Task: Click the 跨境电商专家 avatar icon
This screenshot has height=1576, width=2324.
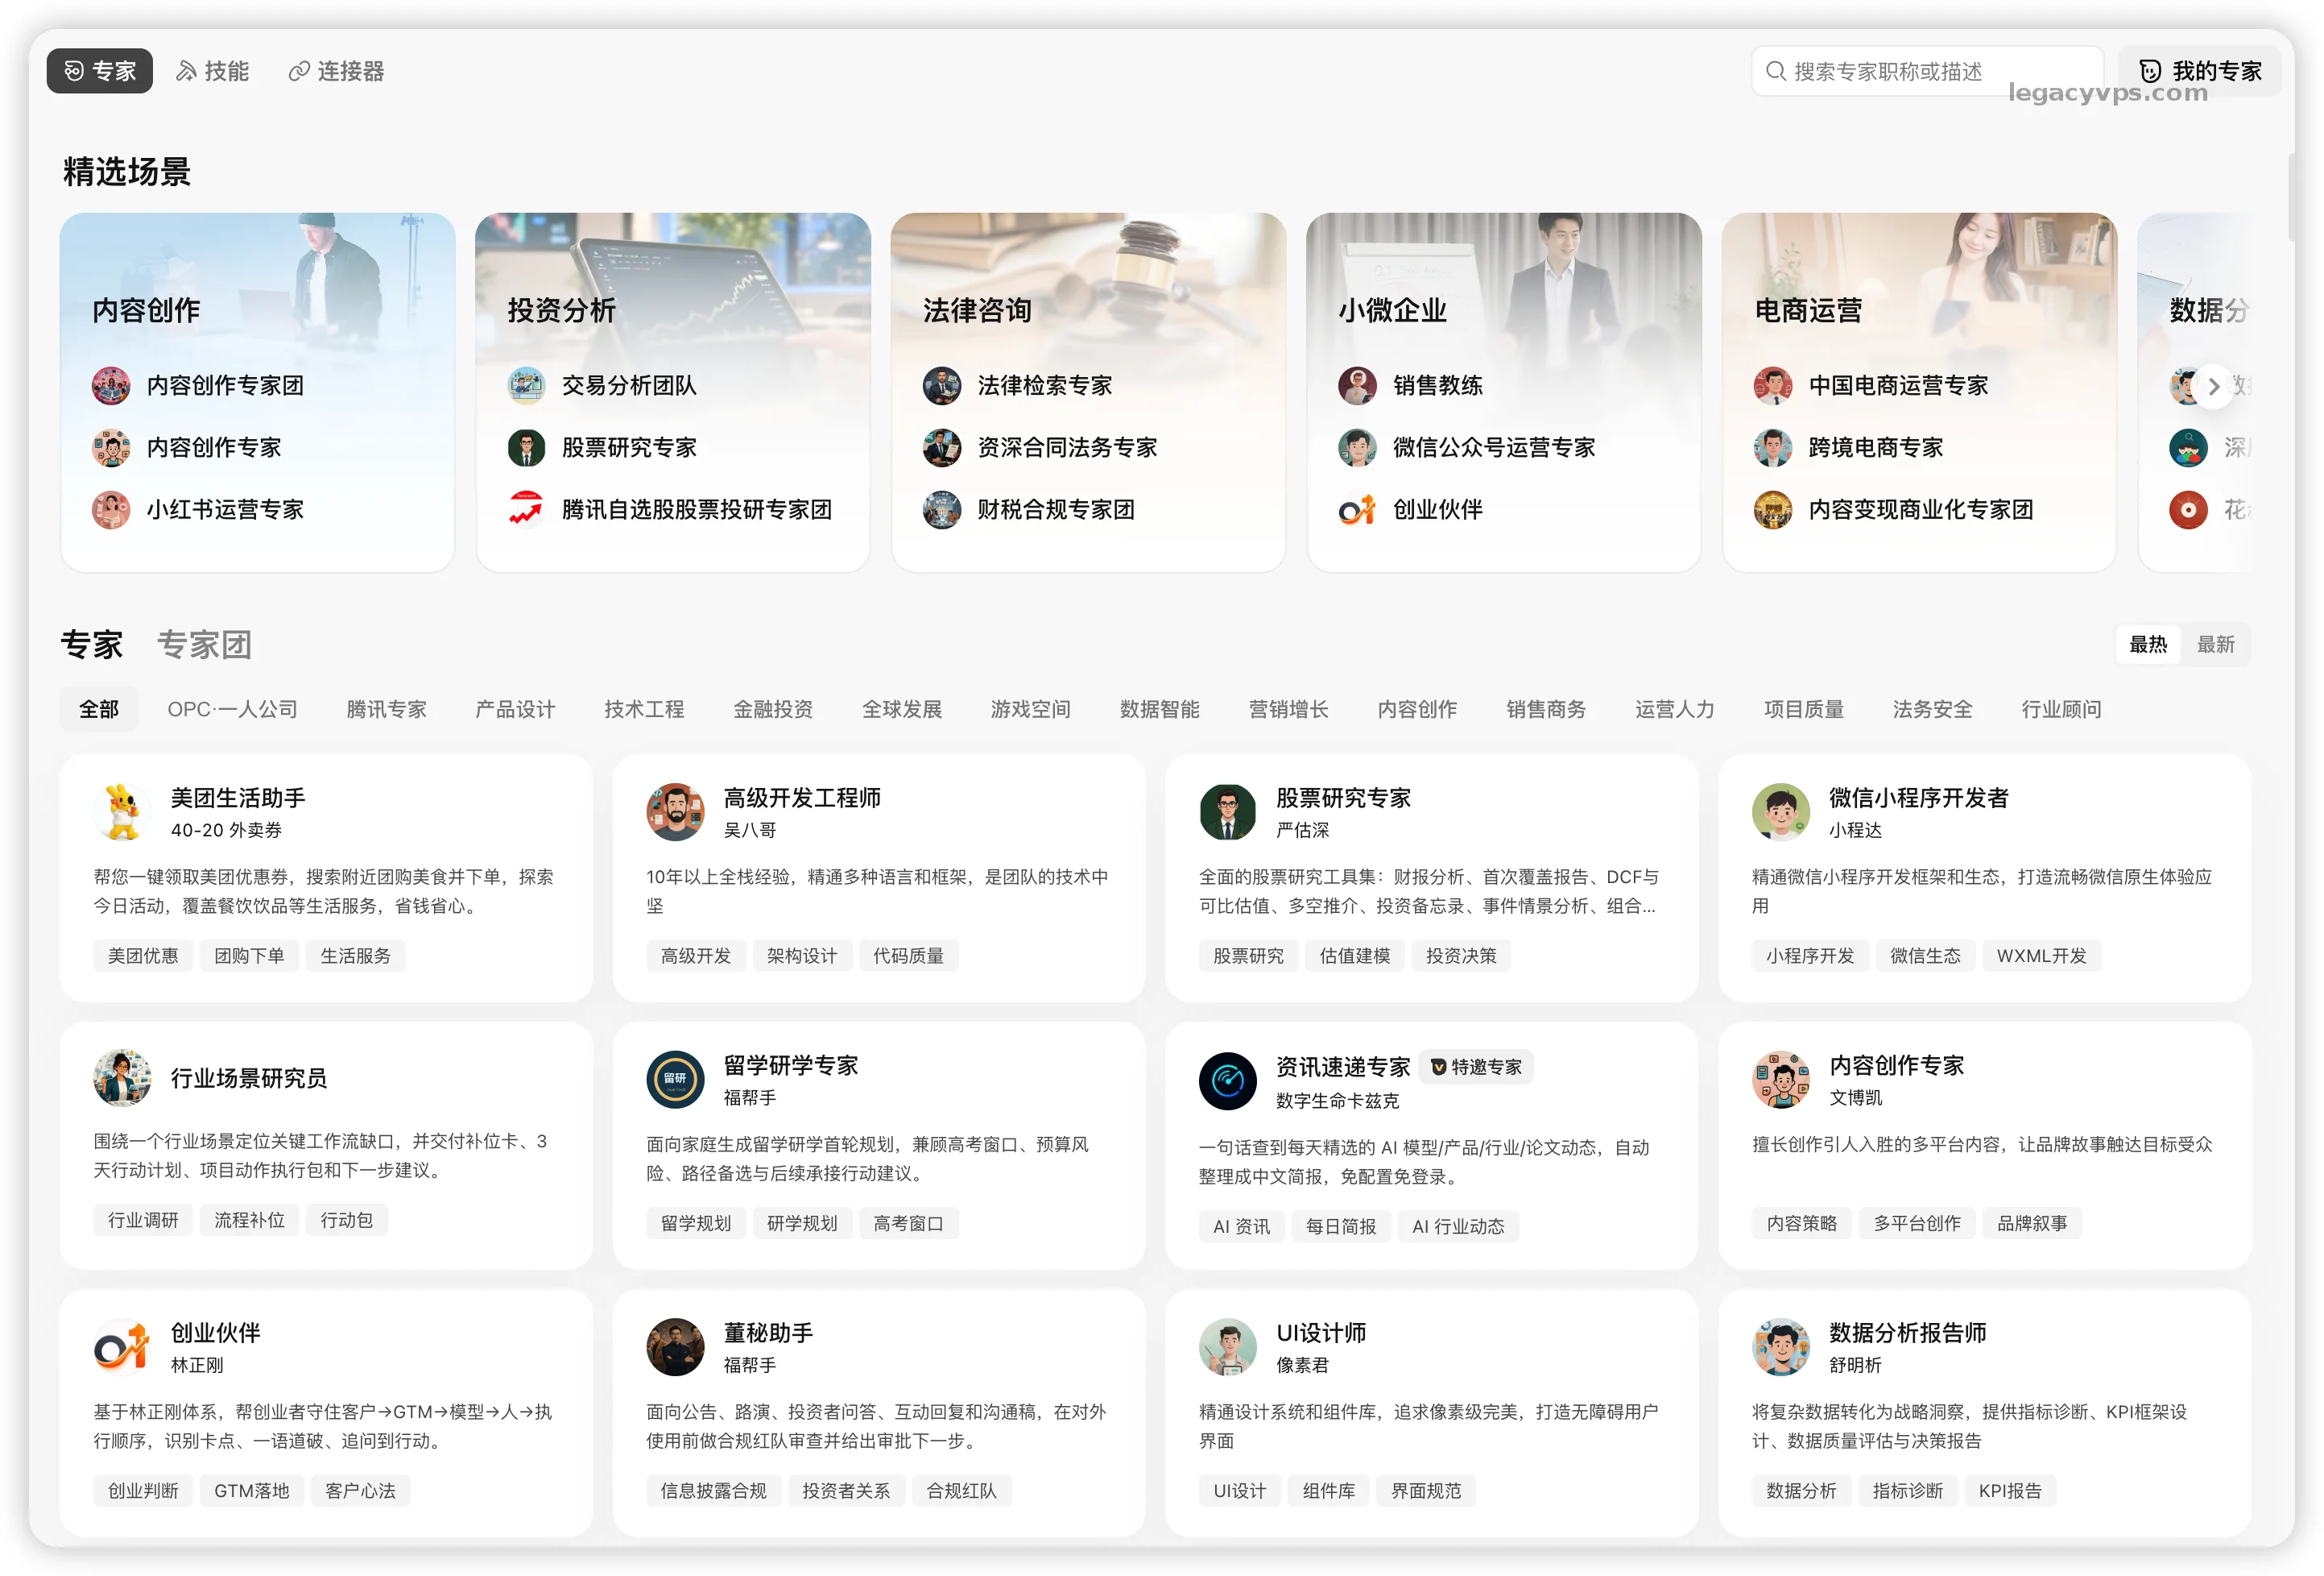Action: pos(1772,447)
